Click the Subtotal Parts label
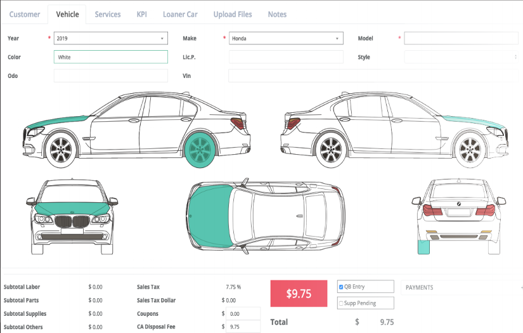Image resolution: width=523 pixels, height=333 pixels. coord(22,300)
